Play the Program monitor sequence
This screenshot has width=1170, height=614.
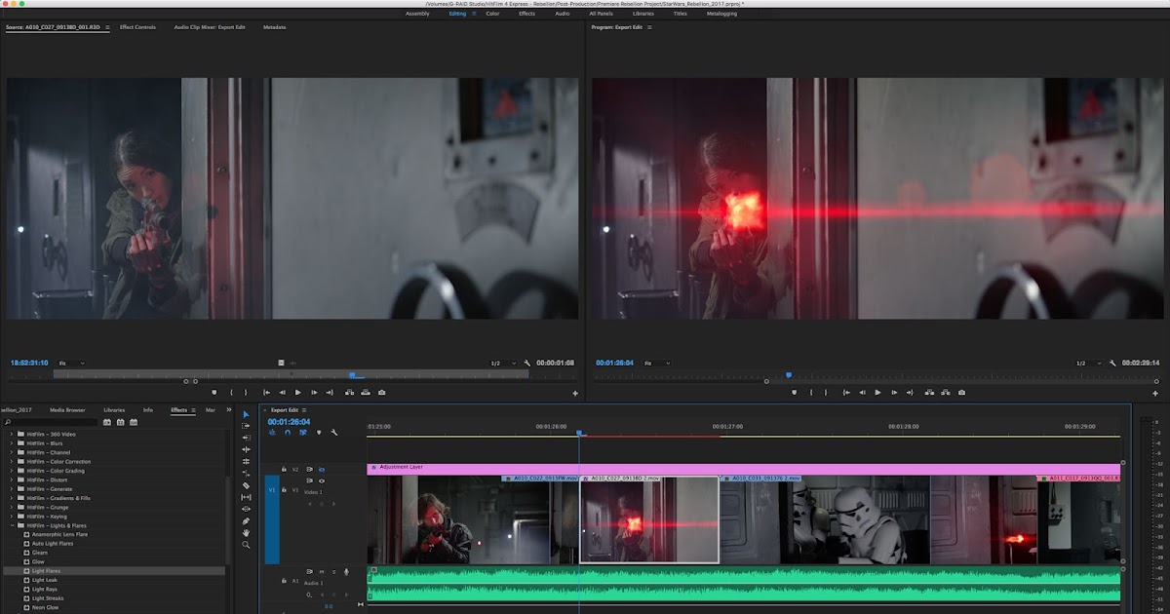coord(878,393)
